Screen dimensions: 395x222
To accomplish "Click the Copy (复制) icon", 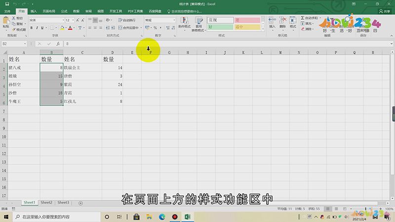I will (14, 24).
